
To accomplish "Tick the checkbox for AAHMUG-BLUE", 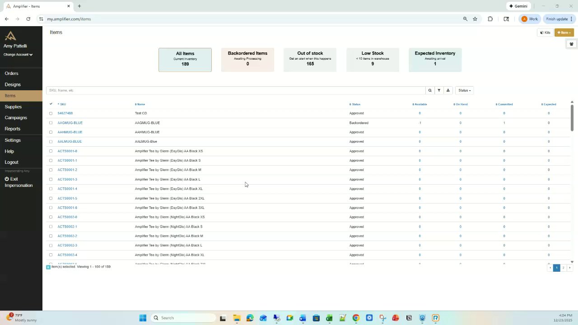I will 51,132.
